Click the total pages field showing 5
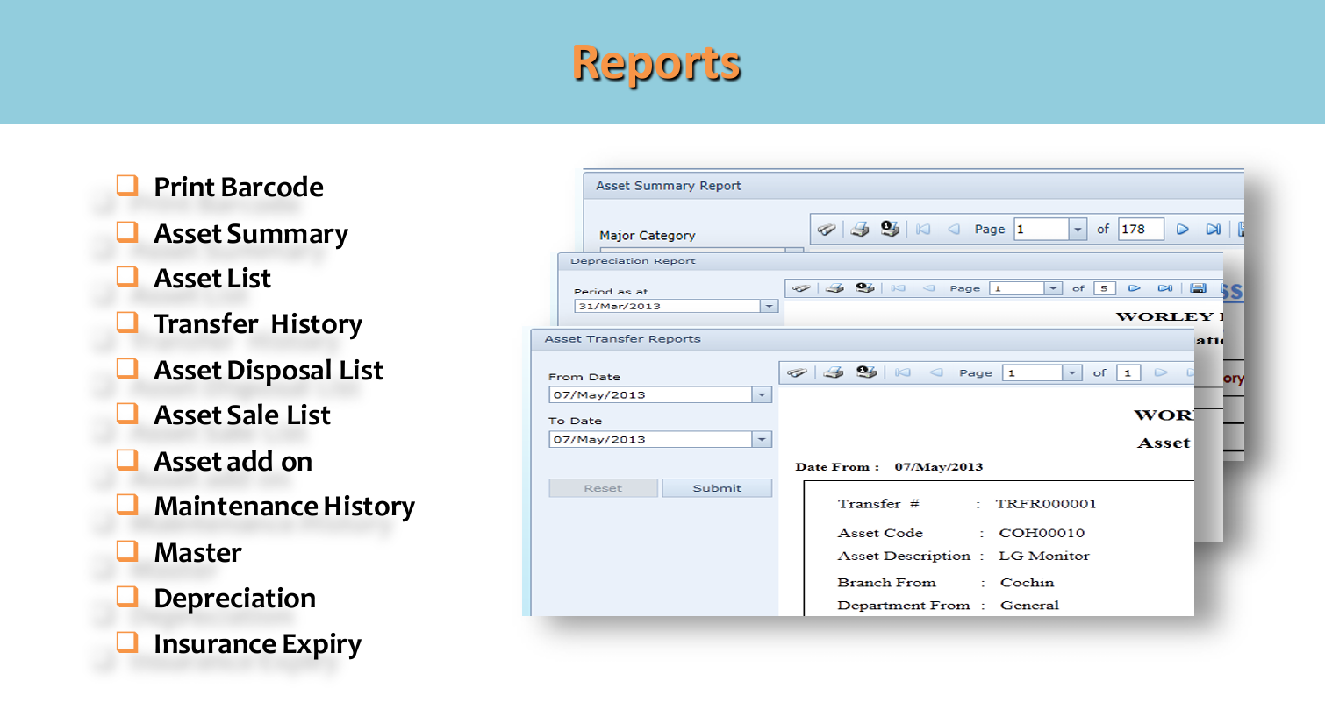The height and width of the screenshot is (702, 1325). 1104,288
